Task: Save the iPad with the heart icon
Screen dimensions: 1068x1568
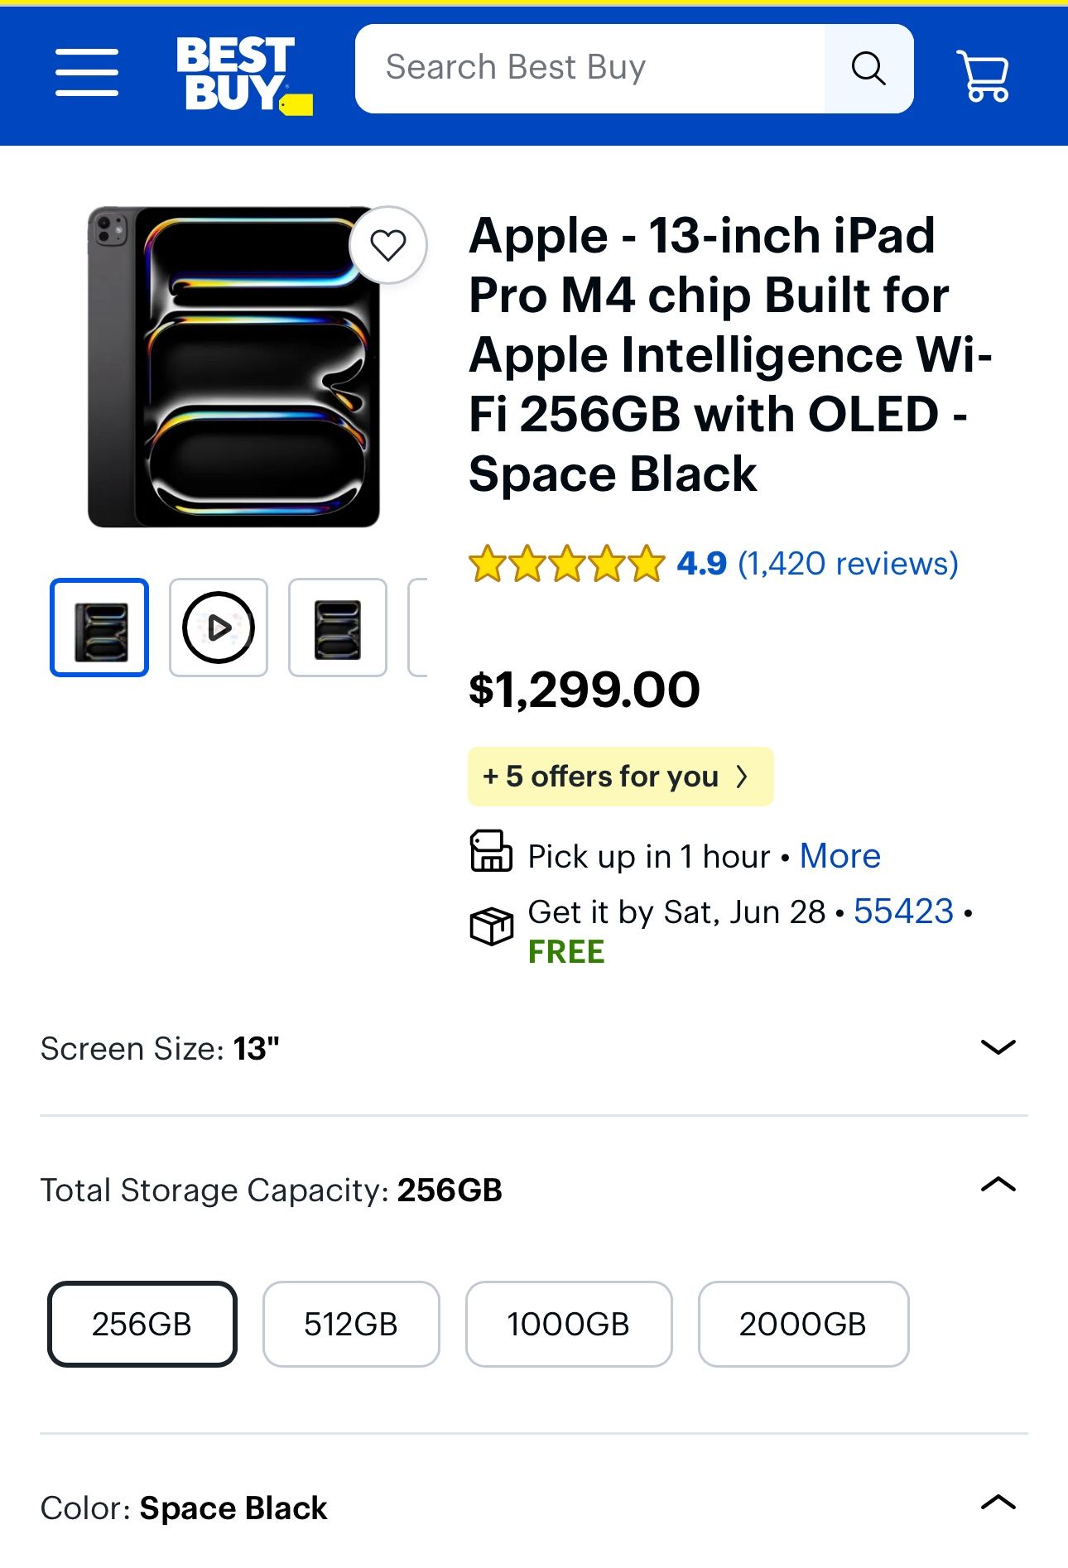Action: [x=387, y=245]
